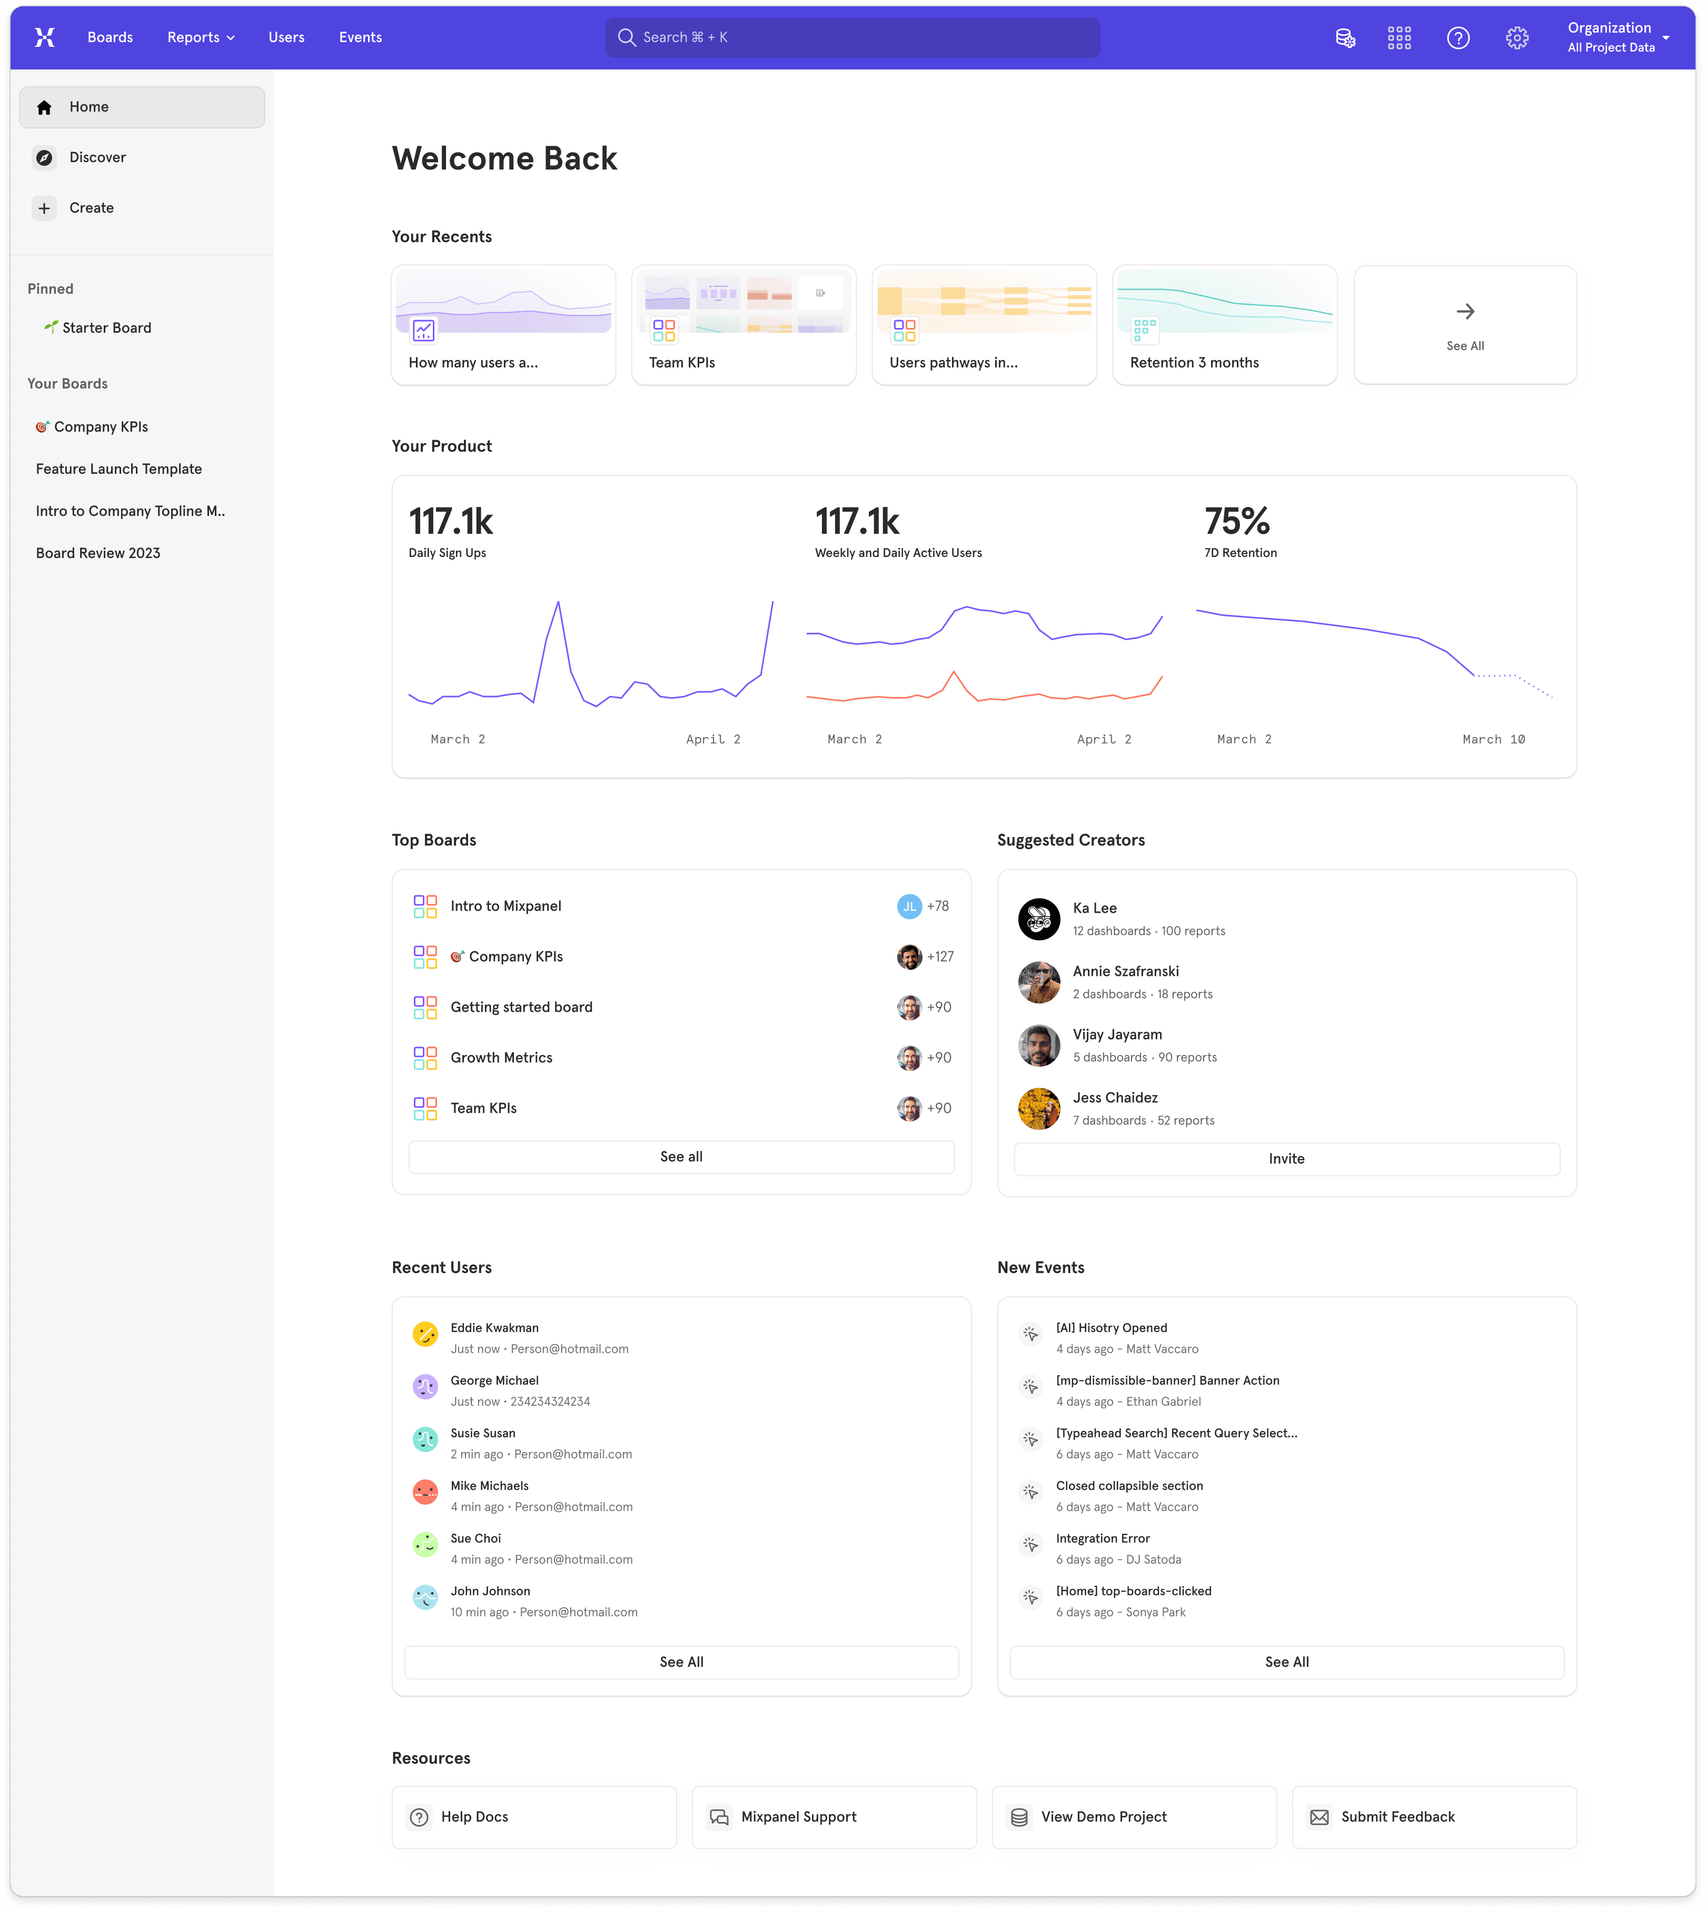
Task: Select Boards in the top navigation
Action: [110, 37]
